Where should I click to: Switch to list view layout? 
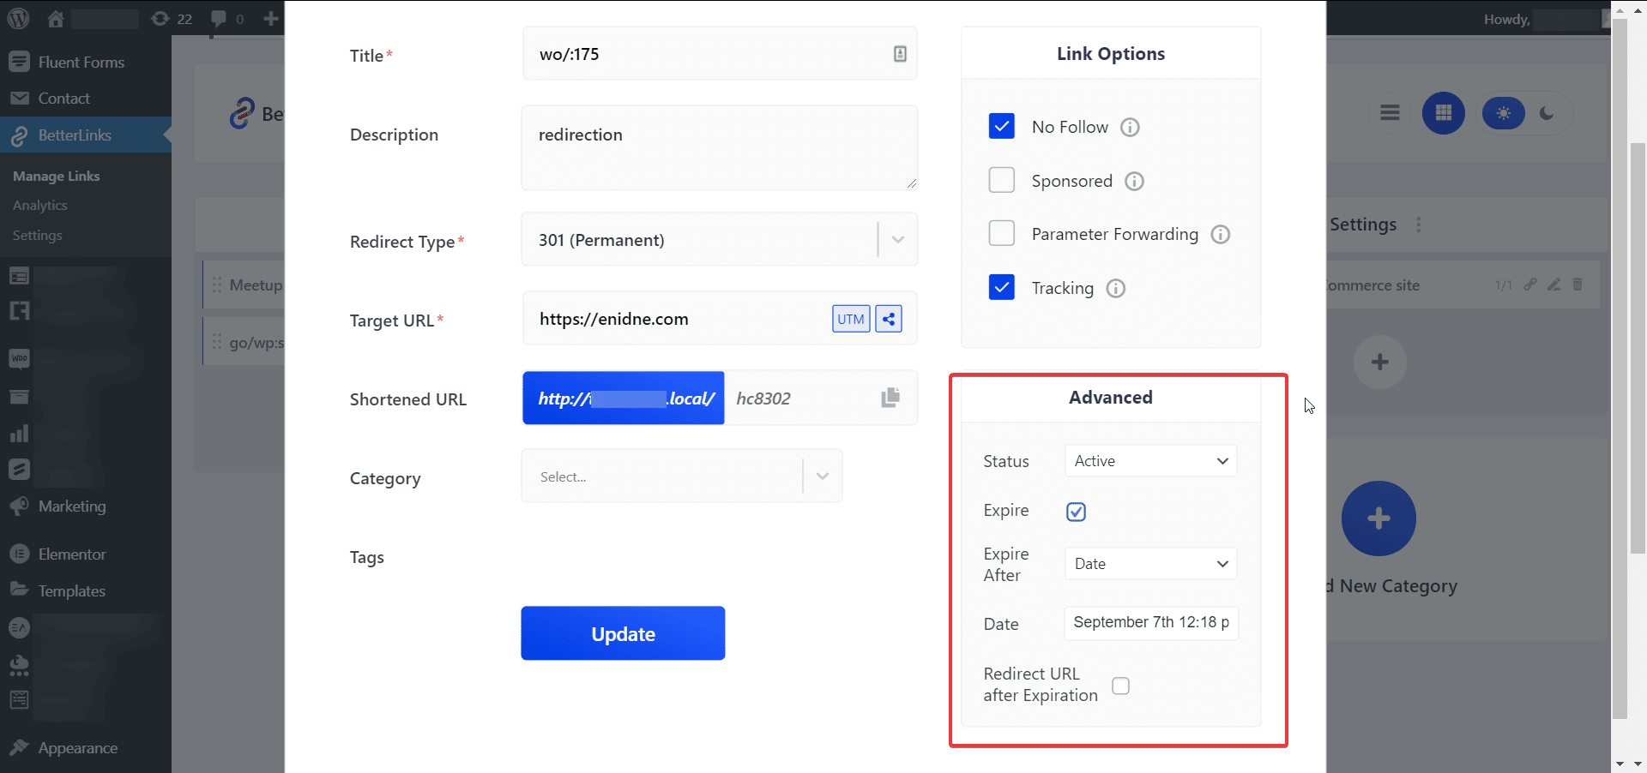tap(1391, 112)
